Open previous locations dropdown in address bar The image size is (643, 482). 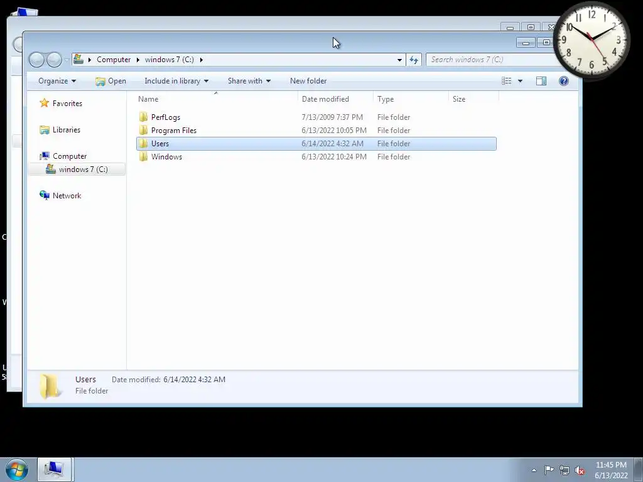(x=399, y=60)
